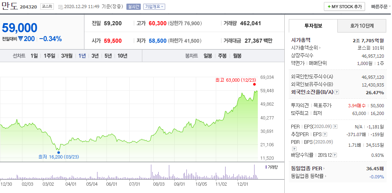The width and height of the screenshot is (392, 193).
Task: Click the 52주최고 최저 values 63,000 16,200
Action: (x=369, y=113)
